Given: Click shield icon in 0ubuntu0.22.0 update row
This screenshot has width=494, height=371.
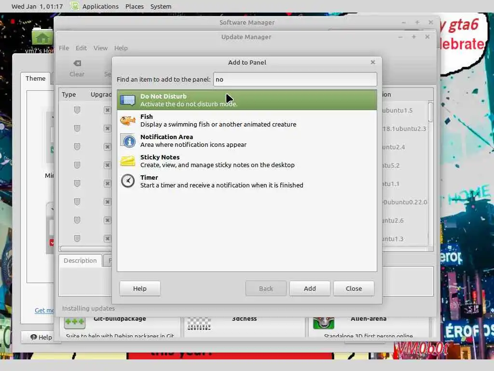Looking at the screenshot, I should (x=77, y=201).
